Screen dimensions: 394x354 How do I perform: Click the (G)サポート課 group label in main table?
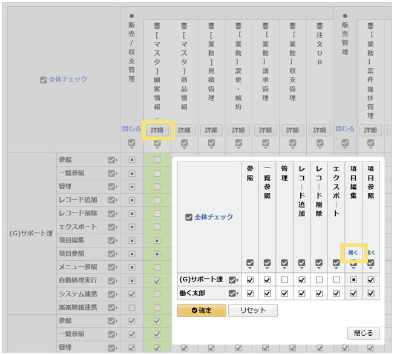point(31,233)
